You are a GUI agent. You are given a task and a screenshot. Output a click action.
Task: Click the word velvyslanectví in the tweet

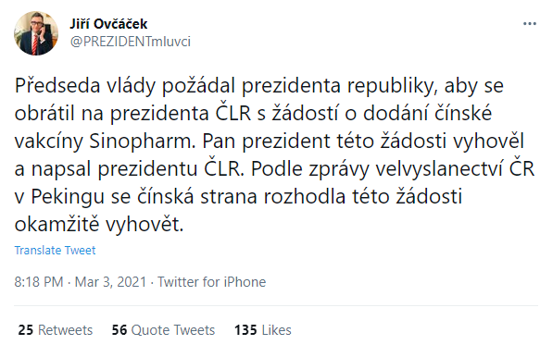[439, 169]
